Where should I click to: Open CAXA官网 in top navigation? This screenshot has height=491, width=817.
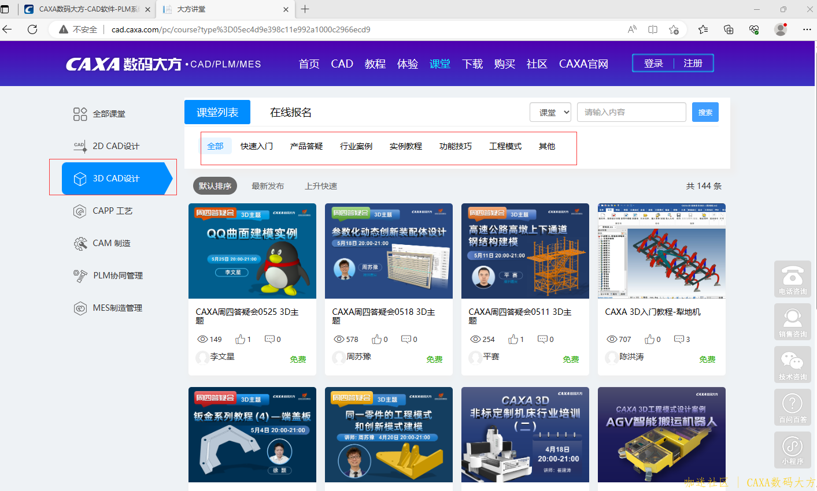click(x=583, y=64)
